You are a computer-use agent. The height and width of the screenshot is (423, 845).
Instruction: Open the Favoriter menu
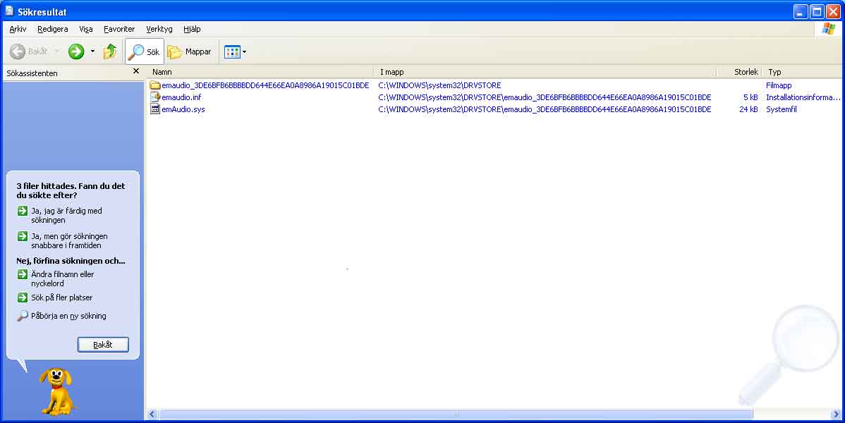[119, 29]
